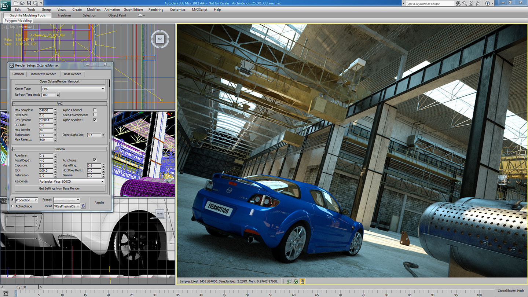Uncheck the Alpha Shadow checkbox
The height and width of the screenshot is (297, 528).
[x=95, y=120]
